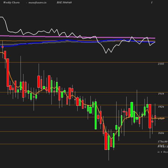Screen dimensions: 168x168
Task: Click the lowest red candle at chart bottom
Action: point(106,141)
